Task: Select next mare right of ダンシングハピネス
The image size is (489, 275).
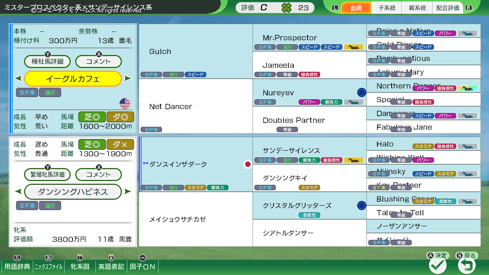Action: (x=128, y=192)
